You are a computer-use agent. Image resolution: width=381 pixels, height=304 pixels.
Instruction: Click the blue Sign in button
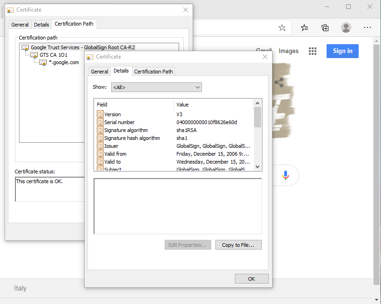pyautogui.click(x=342, y=51)
